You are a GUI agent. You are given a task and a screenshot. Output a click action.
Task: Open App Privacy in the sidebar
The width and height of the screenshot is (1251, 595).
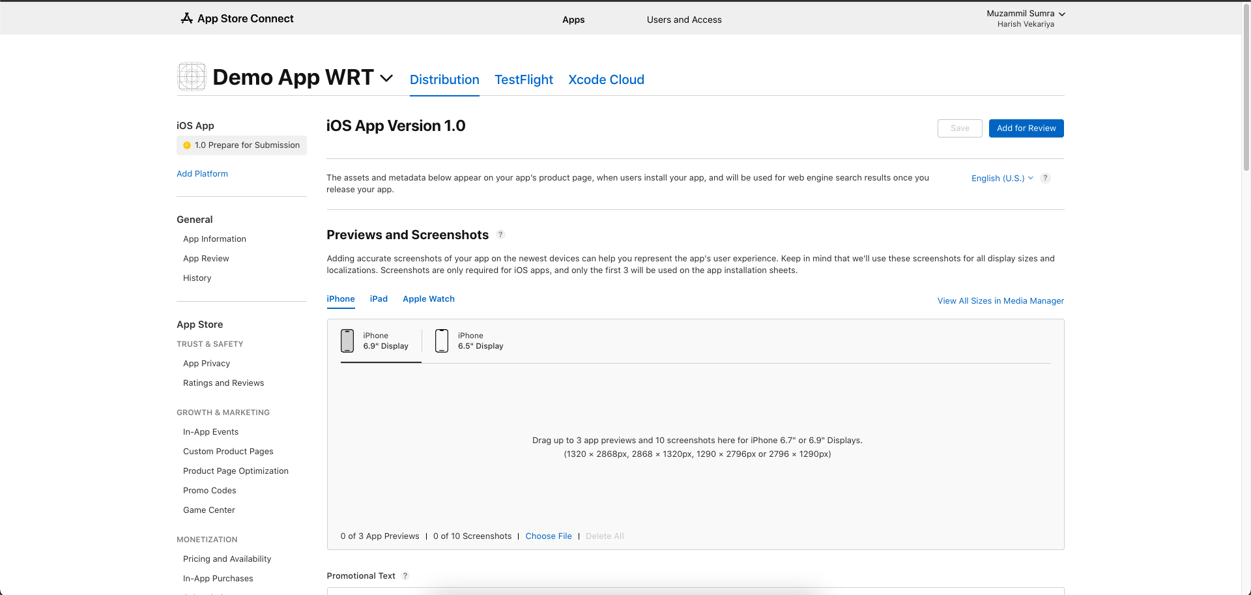(207, 364)
